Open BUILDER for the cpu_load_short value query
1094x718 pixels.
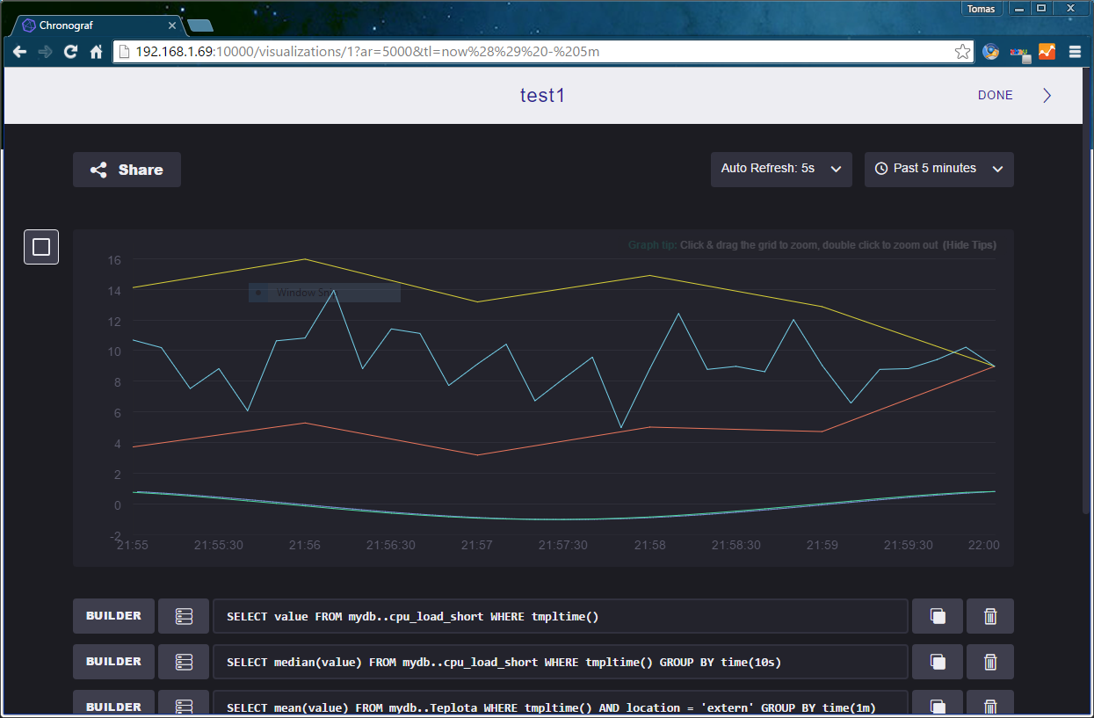pos(113,616)
